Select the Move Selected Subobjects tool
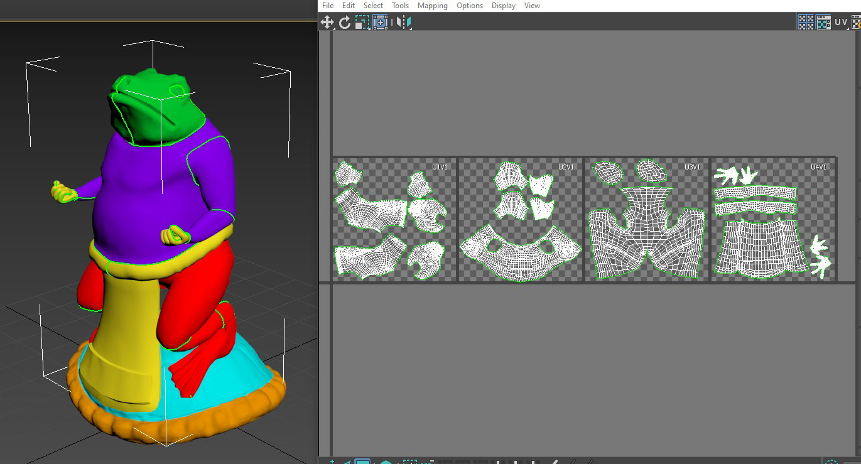Image resolution: width=861 pixels, height=464 pixels. pyautogui.click(x=327, y=23)
